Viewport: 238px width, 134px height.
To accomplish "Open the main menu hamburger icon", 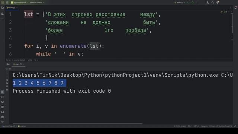I will click(x=7, y=3).
